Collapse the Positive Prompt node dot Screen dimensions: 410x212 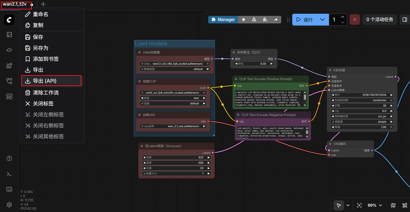click(236, 79)
